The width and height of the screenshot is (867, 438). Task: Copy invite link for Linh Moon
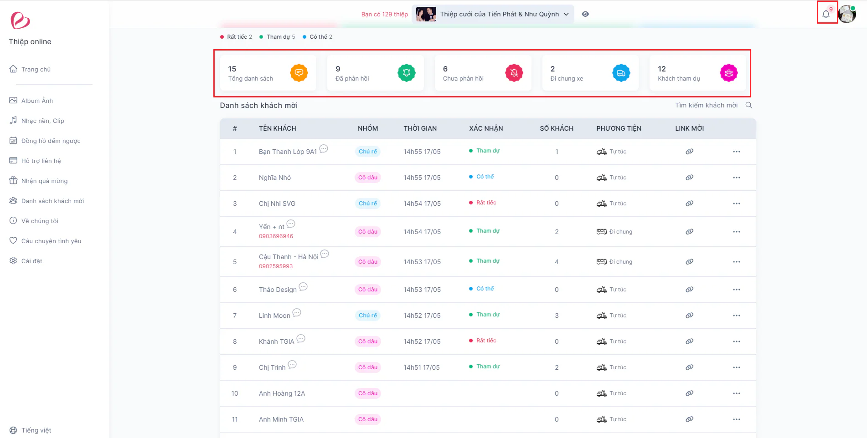(x=690, y=316)
